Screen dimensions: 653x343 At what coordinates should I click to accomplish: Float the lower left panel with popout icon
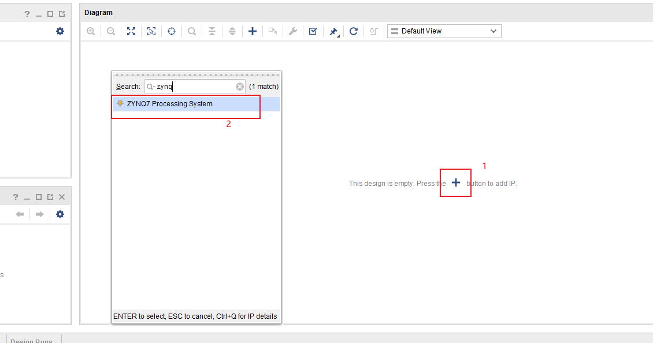pyautogui.click(x=50, y=197)
